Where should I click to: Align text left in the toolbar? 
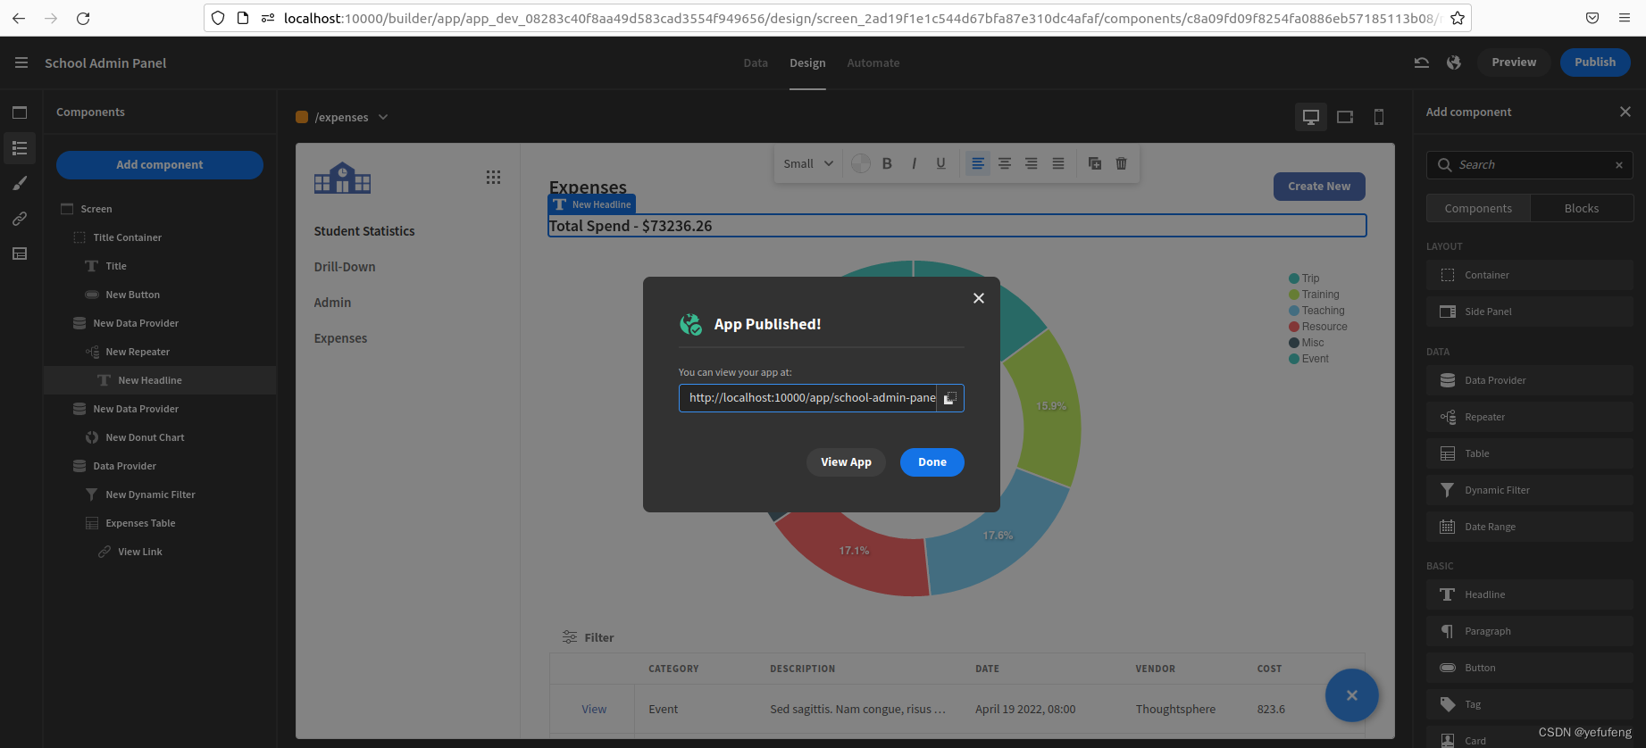pyautogui.click(x=978, y=163)
